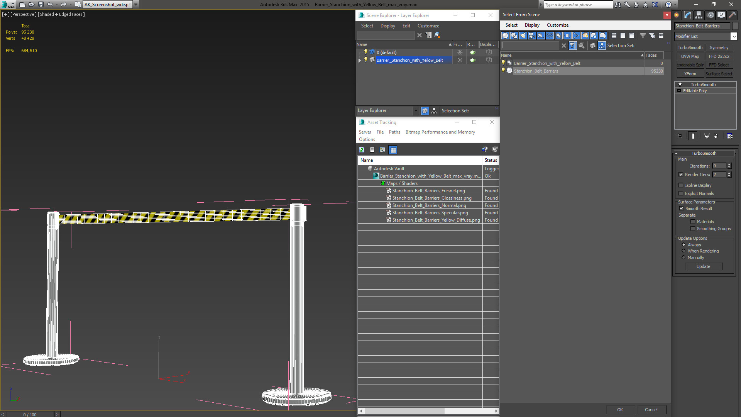The width and height of the screenshot is (741, 417).
Task: Toggle visibility bulb of 0 (default) layer
Action: click(365, 52)
